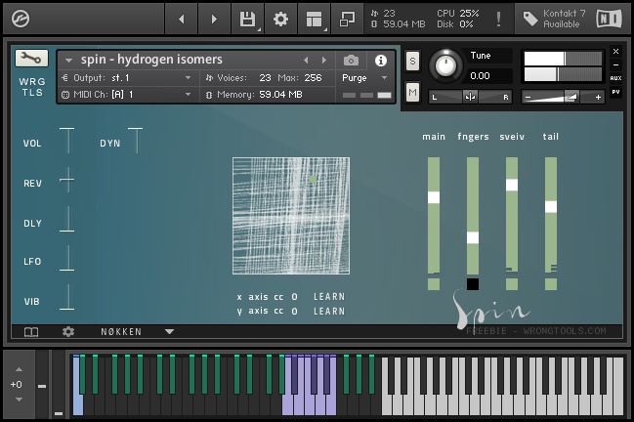Image resolution: width=634 pixels, height=422 pixels.
Task: Go to the next preset with the right arrow
Action: [x=214, y=19]
